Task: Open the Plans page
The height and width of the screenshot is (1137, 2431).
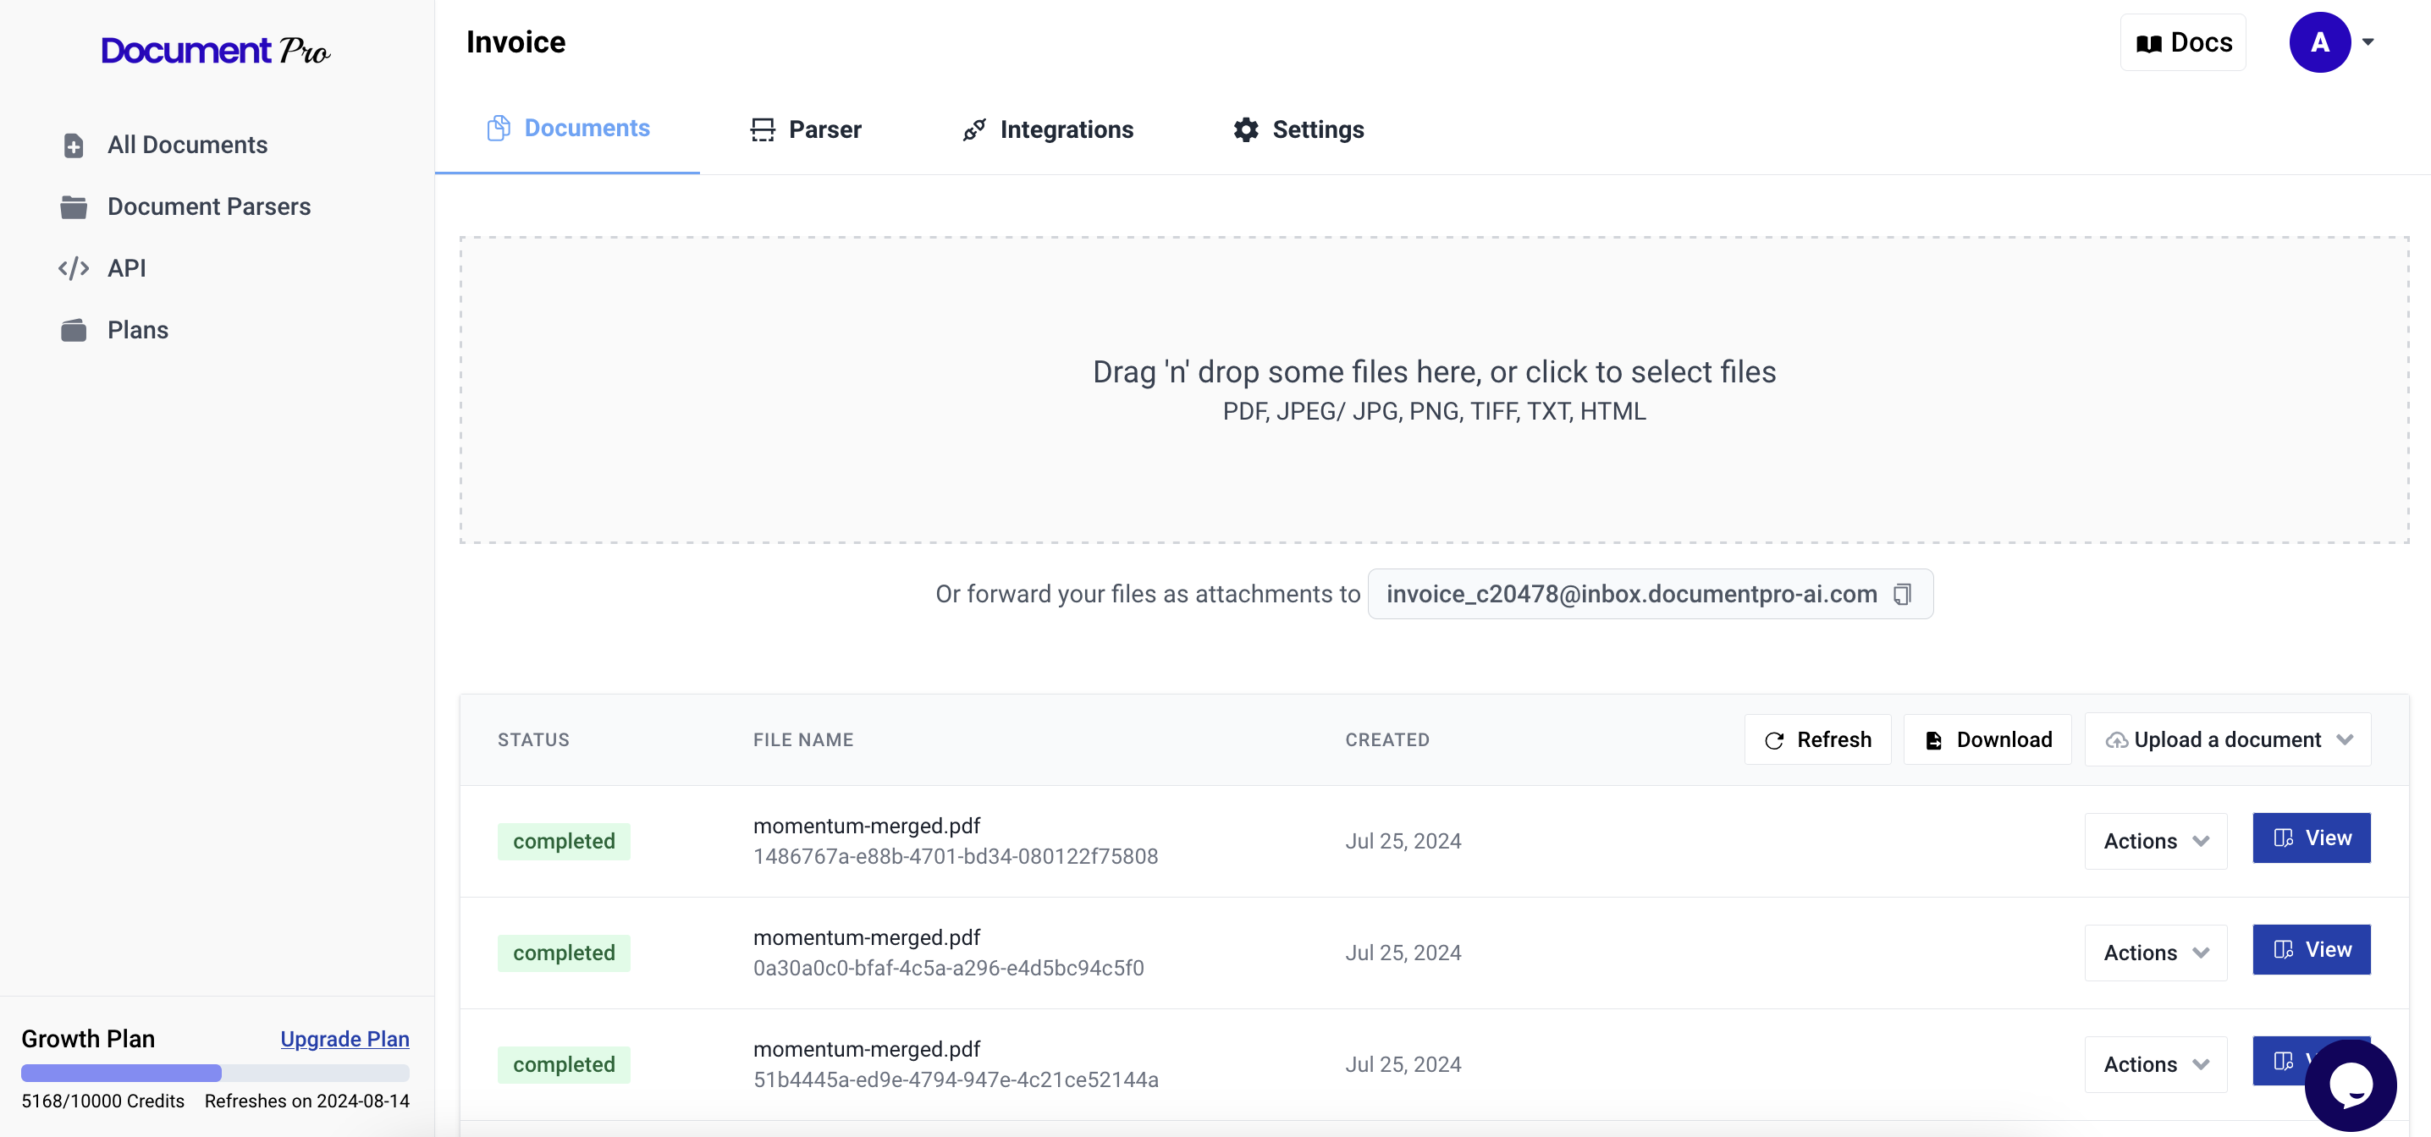Action: [138, 330]
